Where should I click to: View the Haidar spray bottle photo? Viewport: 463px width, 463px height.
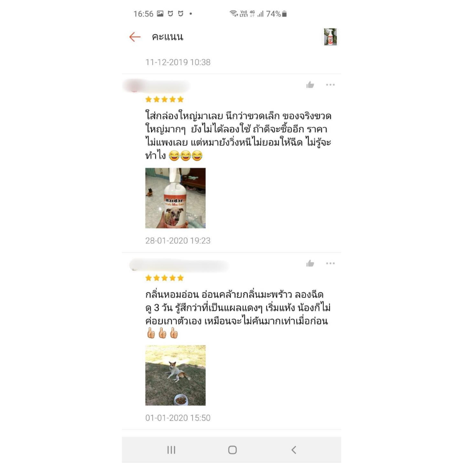tap(175, 198)
